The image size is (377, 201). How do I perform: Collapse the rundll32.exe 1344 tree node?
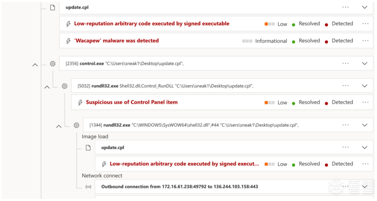59,127
